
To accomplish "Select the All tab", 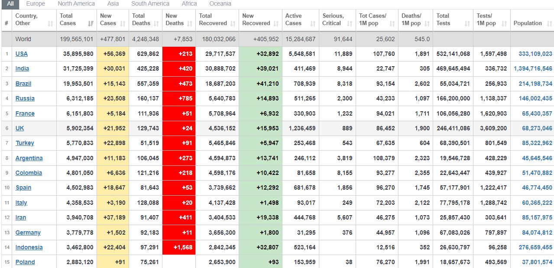I will tap(10, 4).
